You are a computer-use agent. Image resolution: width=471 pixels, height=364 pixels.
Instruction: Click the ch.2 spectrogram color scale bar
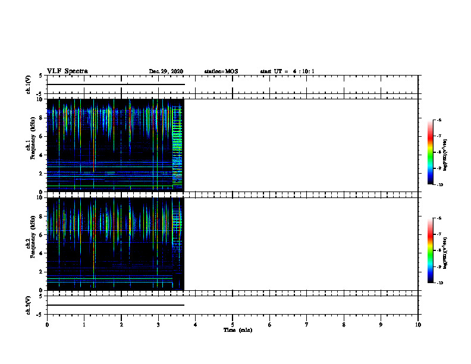[x=431, y=250]
